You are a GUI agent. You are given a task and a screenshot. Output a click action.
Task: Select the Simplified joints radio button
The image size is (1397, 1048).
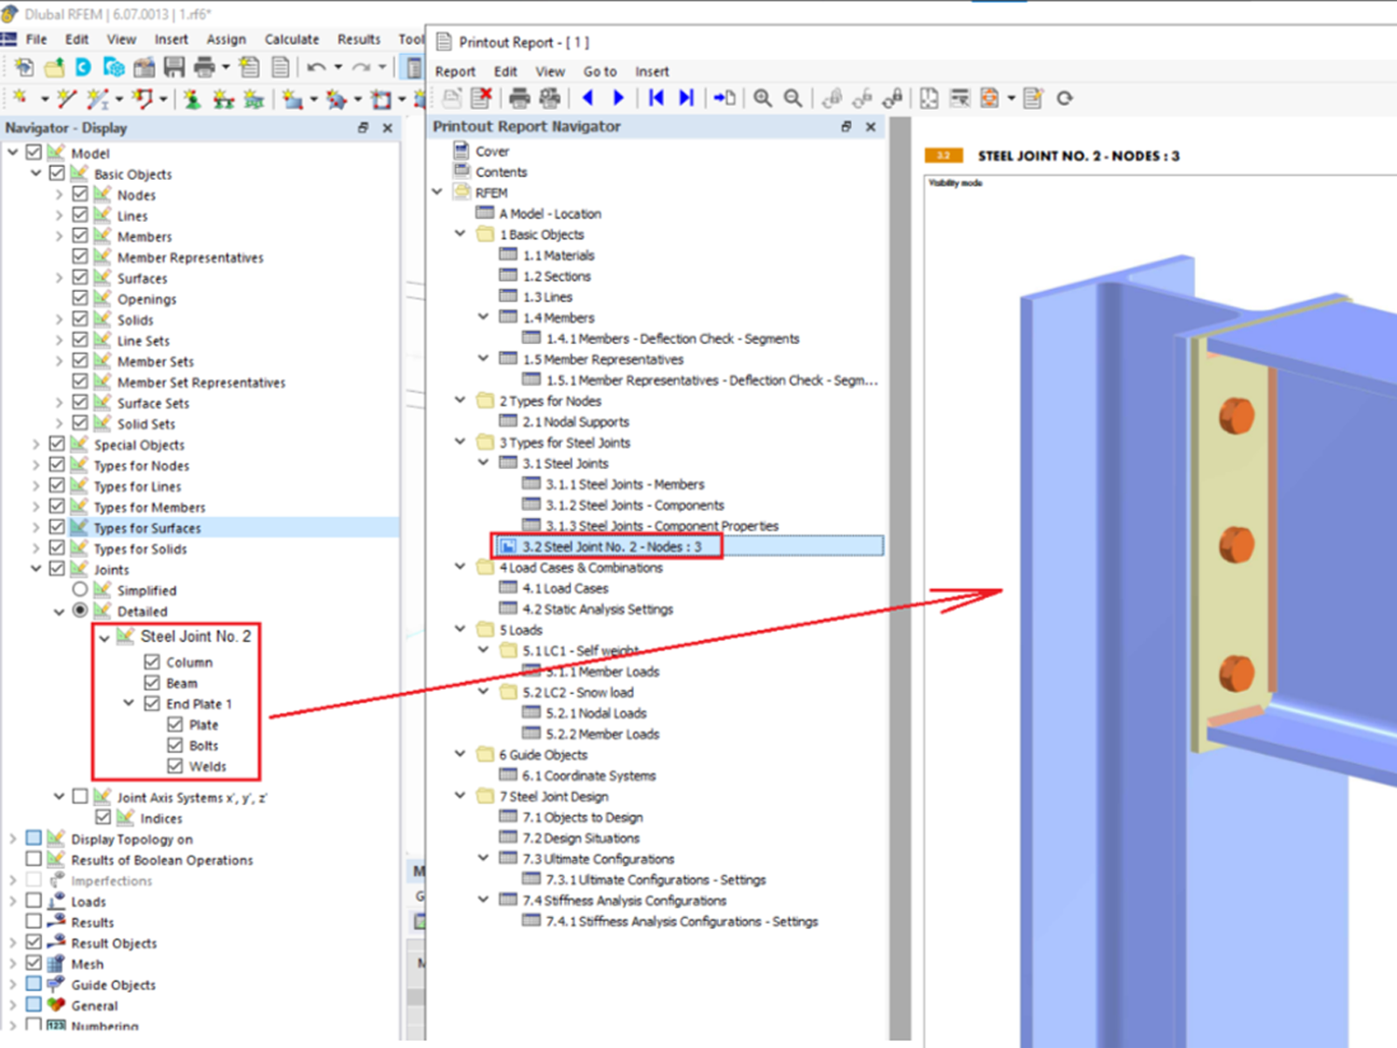pos(80,589)
